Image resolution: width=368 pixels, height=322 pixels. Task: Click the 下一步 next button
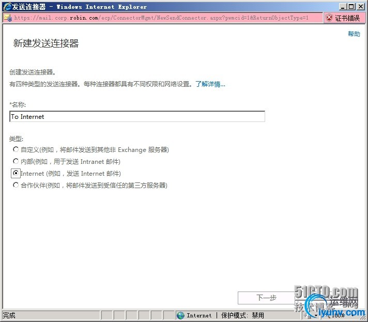click(266, 298)
